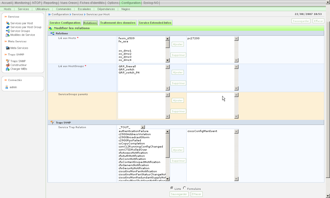Viewport: 330px width, 198px height.
Task: Click Supprimer for Service Trap Relation
Action: [x=178, y=161]
